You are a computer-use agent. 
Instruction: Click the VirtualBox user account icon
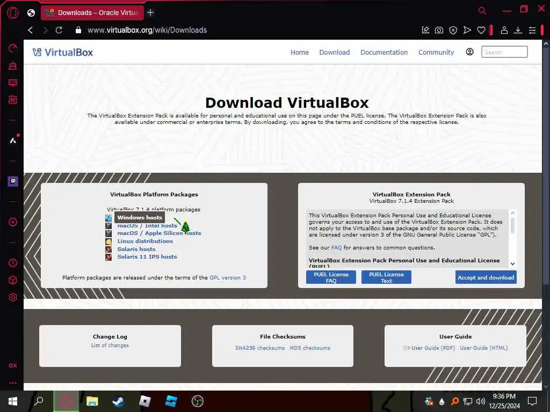tap(469, 52)
